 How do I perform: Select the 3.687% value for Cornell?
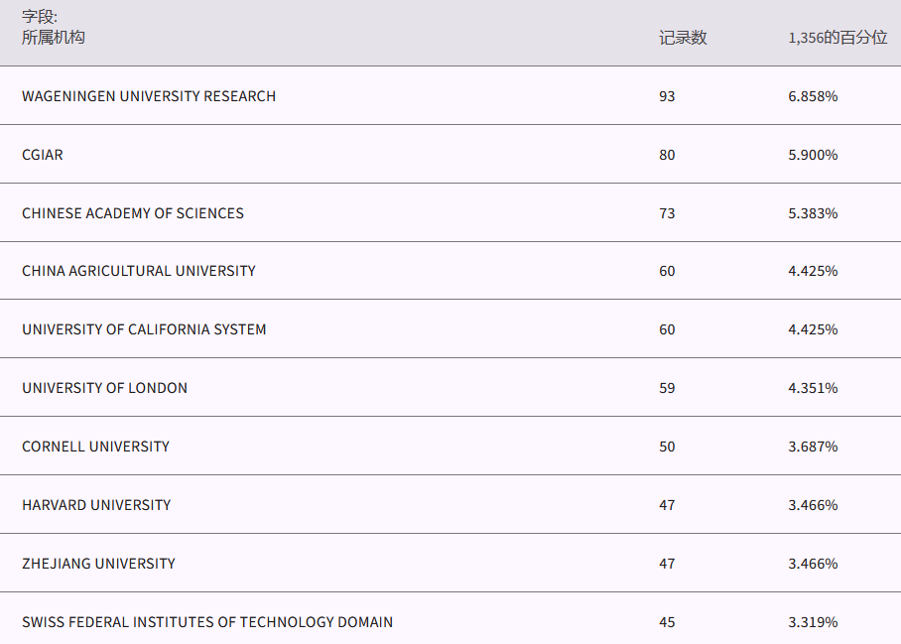(x=813, y=447)
